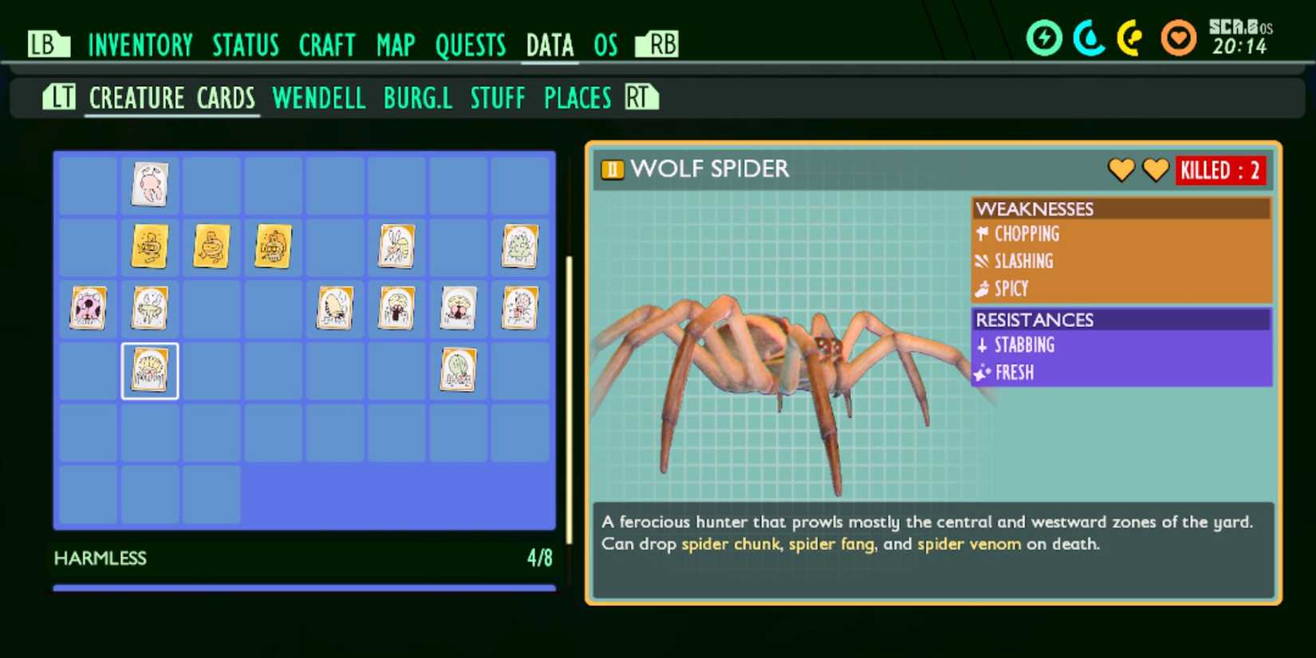Screen dimensions: 1316x658
Task: Click the Resistances header
Action: (1121, 320)
